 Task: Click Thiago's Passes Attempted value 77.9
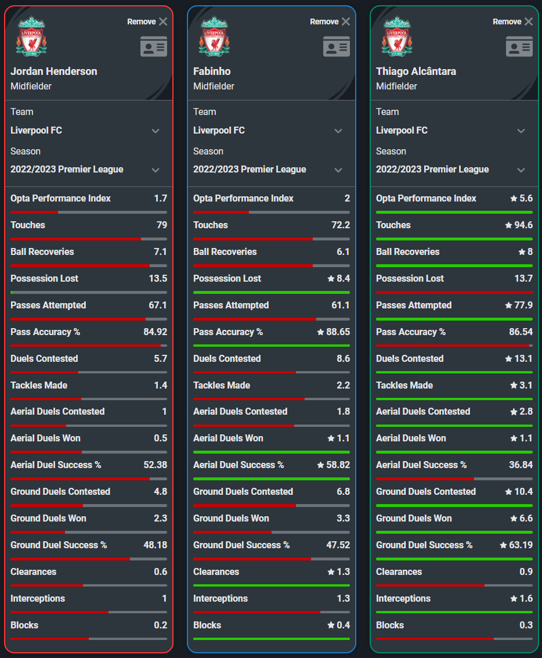tap(523, 305)
